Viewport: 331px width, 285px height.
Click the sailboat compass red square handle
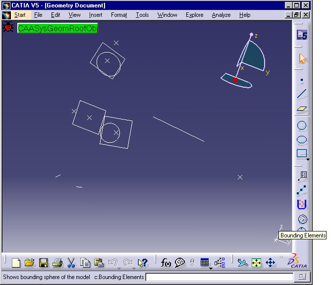[235, 80]
